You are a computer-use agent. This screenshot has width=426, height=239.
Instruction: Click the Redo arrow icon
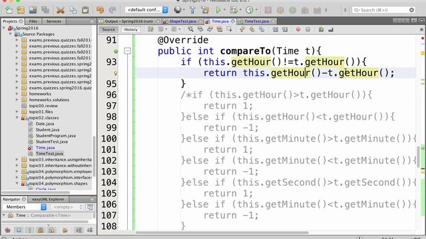point(112,11)
